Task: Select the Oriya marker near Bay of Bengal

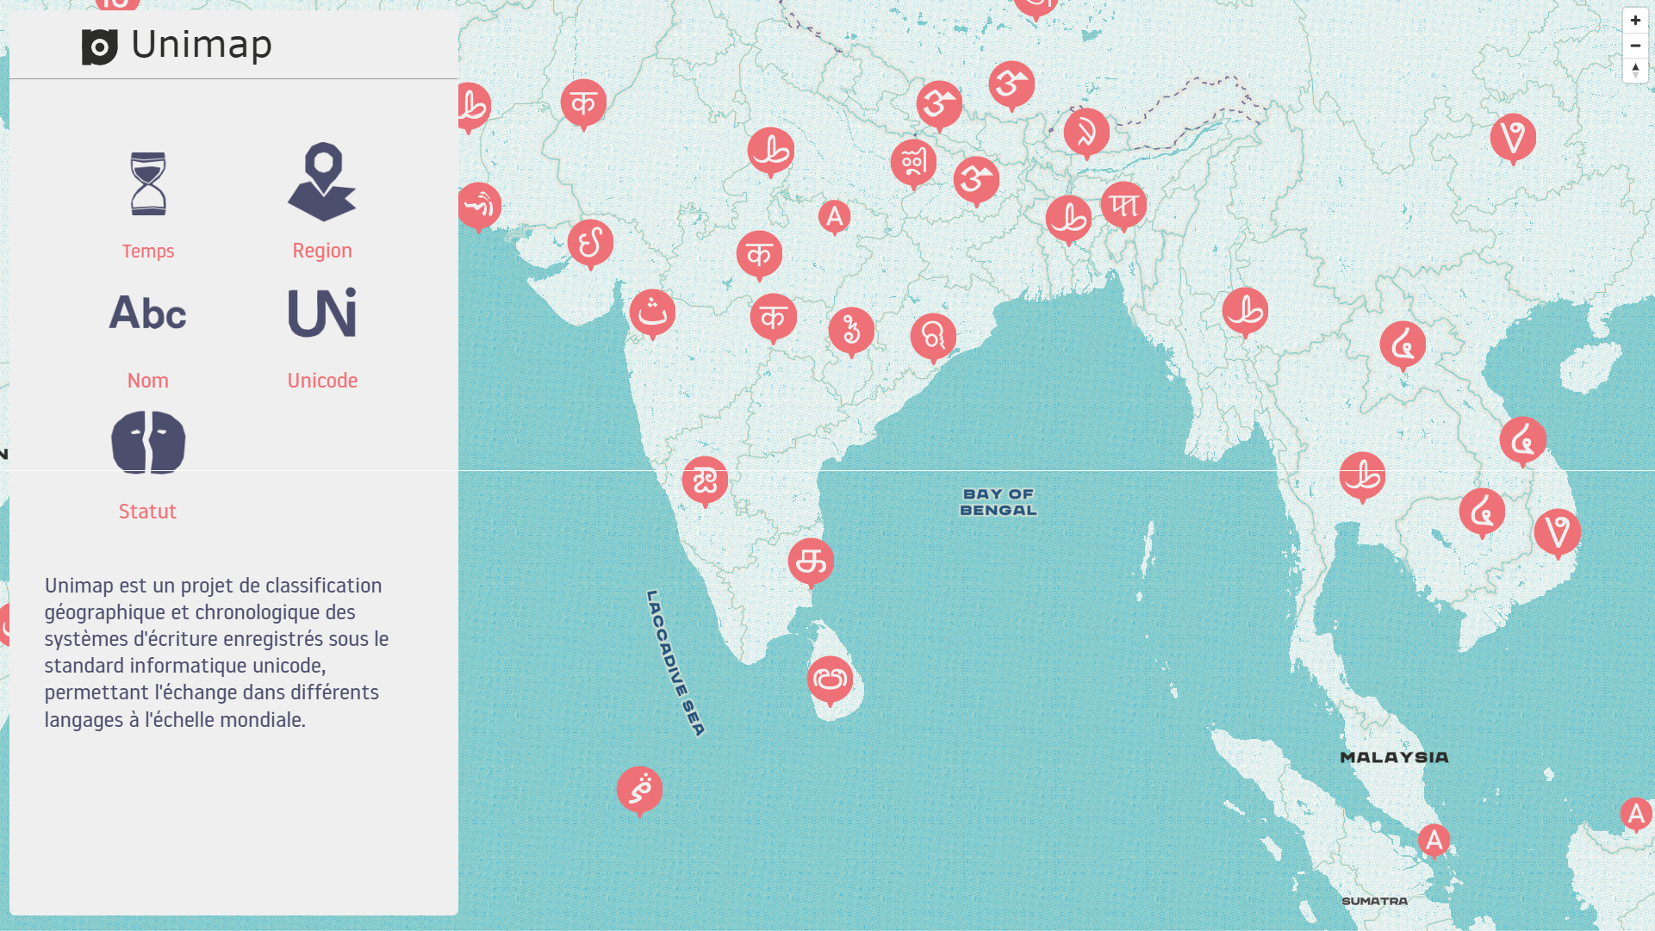Action: pyautogui.click(x=933, y=335)
